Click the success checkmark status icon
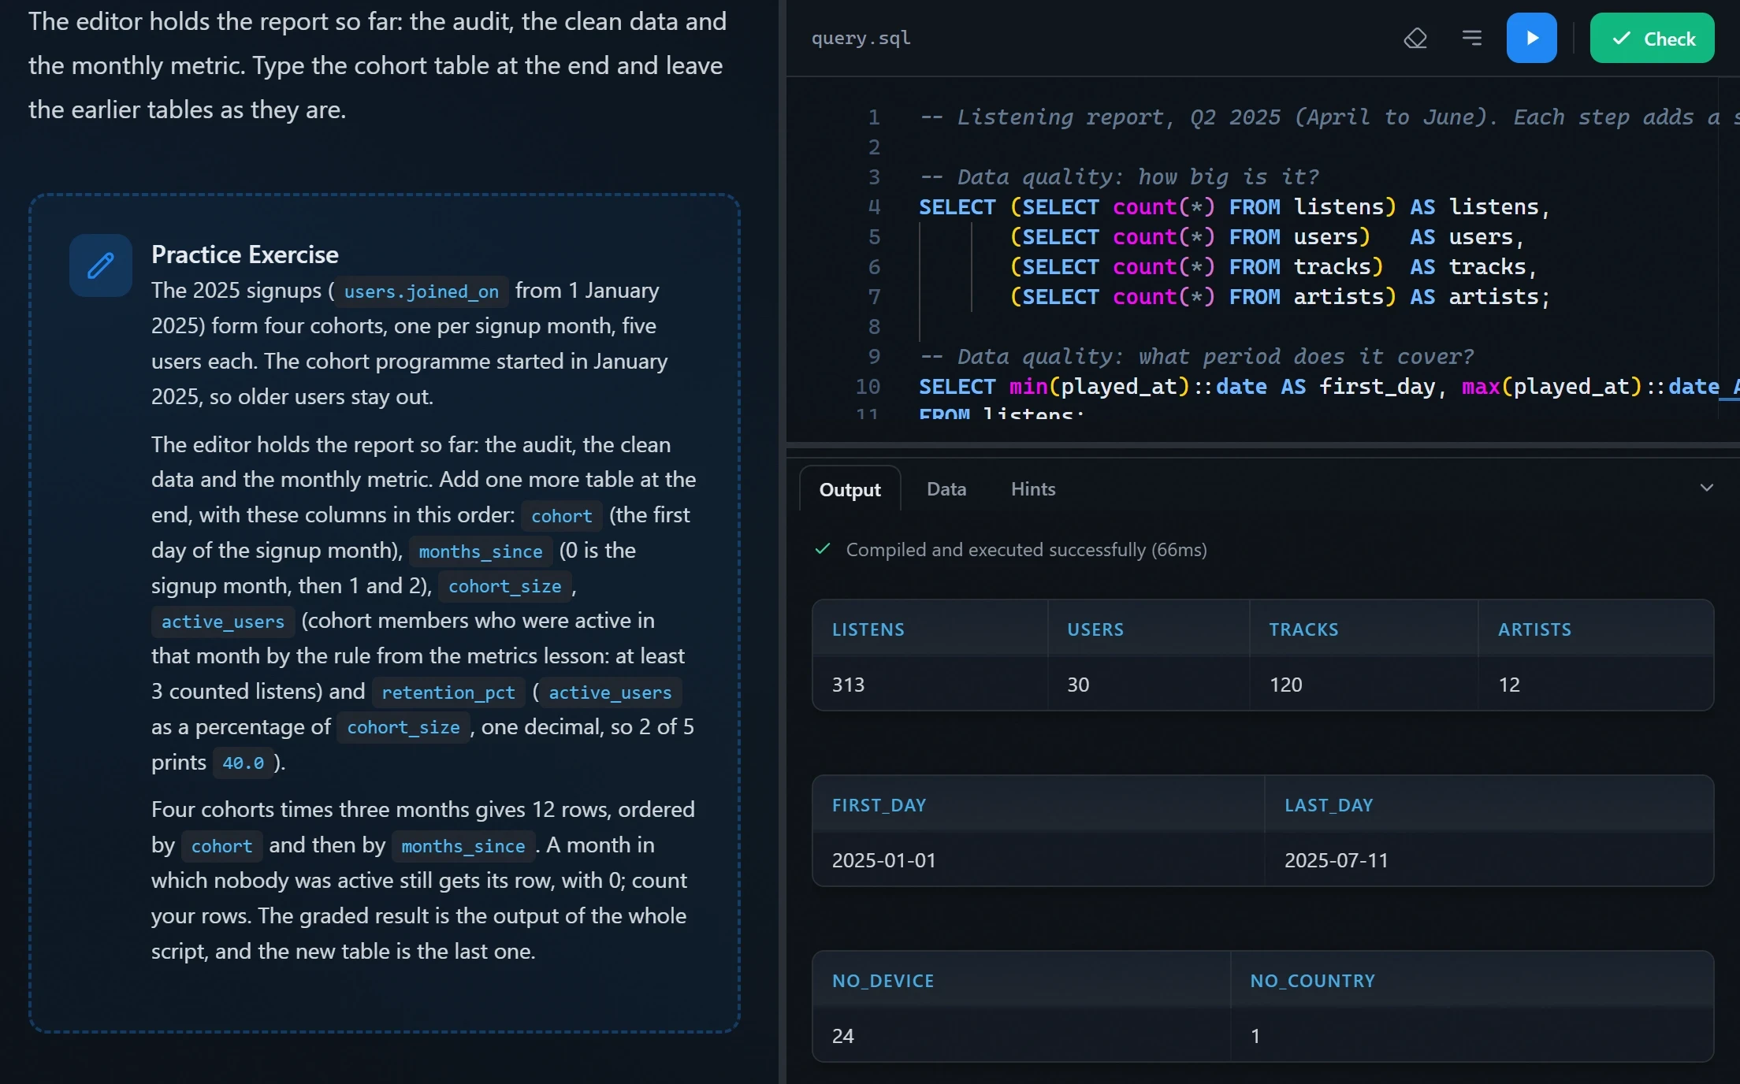This screenshot has width=1740, height=1084. (823, 549)
